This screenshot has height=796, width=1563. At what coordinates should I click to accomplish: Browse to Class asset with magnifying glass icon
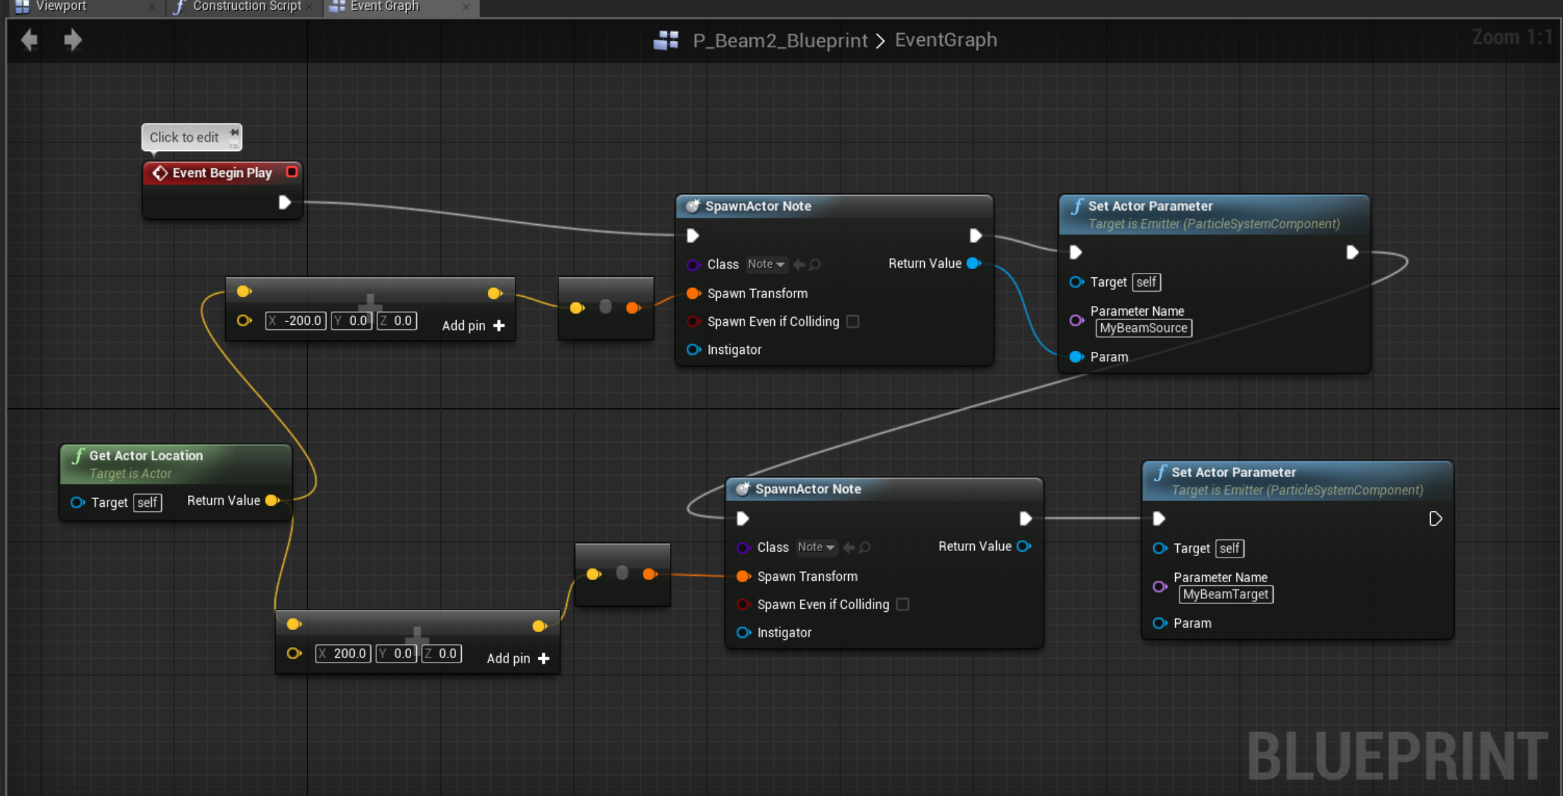tap(815, 264)
